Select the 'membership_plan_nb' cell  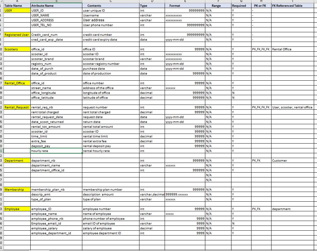[56, 190]
